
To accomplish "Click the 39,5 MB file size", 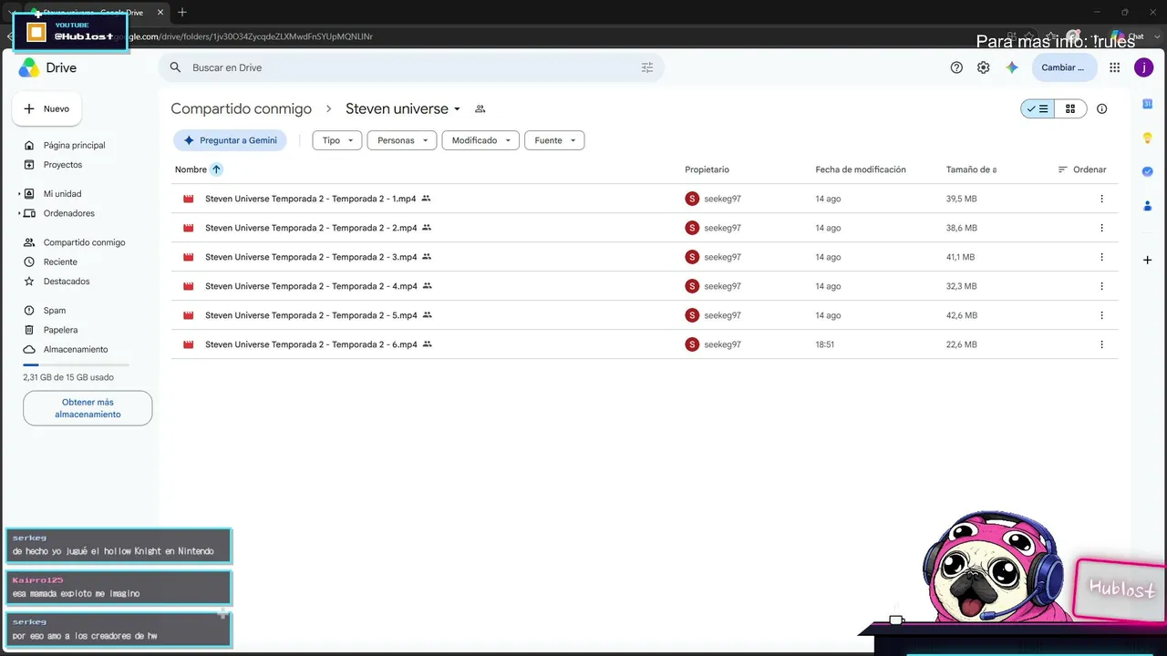I will 961,199.
